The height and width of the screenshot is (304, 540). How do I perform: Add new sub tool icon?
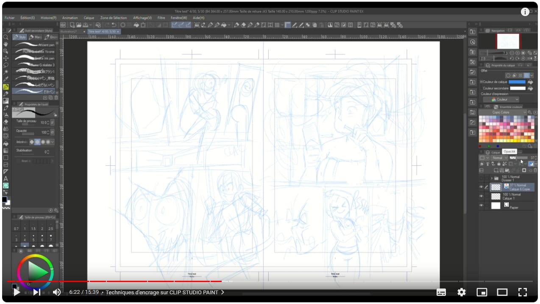45,97
